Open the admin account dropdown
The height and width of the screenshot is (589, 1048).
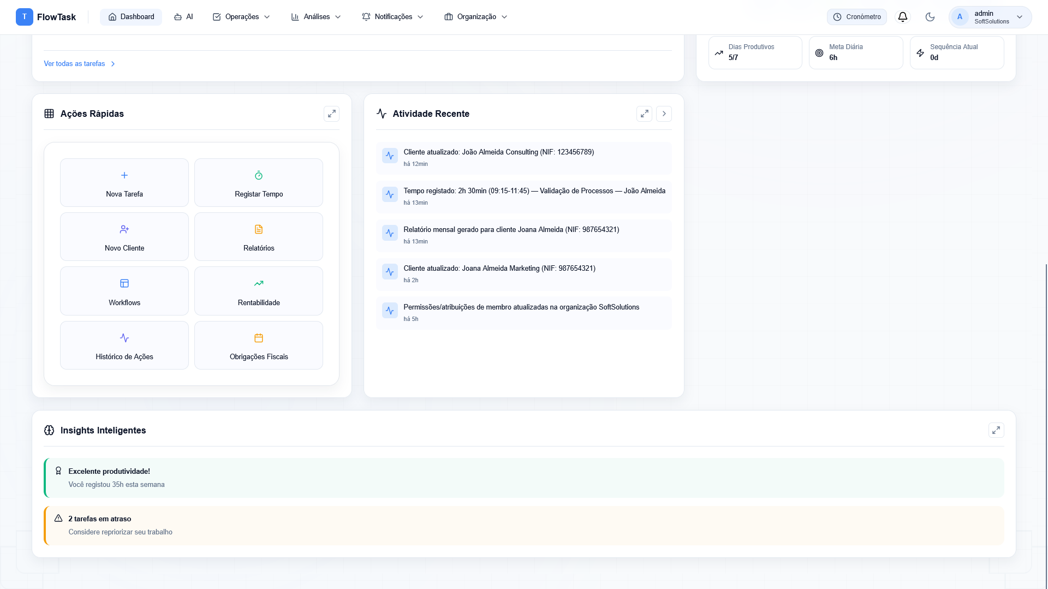(990, 17)
